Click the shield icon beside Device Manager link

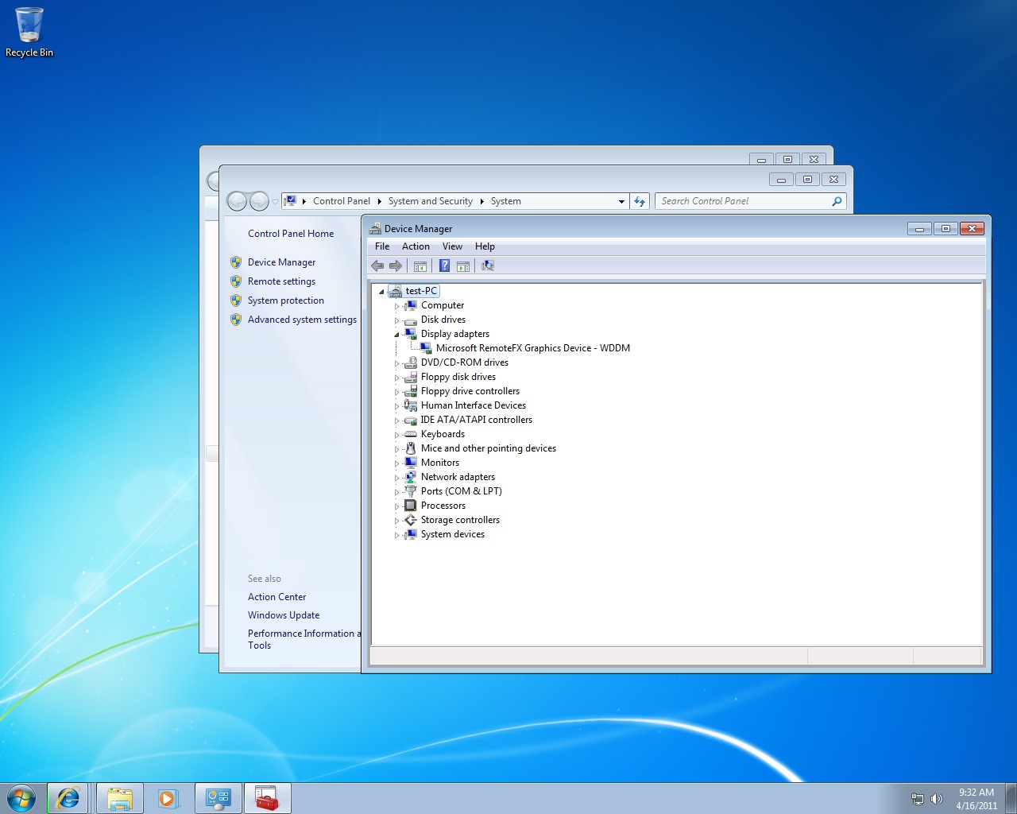coord(236,262)
